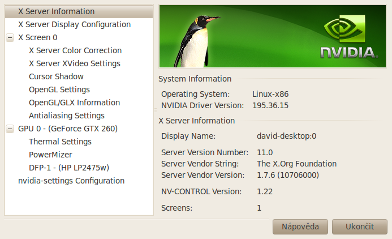Open Thermal Settings page
392x239 pixels.
tap(61, 142)
